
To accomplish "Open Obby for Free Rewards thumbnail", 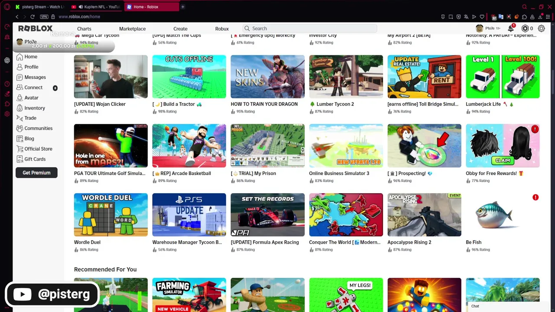I will click(503, 146).
